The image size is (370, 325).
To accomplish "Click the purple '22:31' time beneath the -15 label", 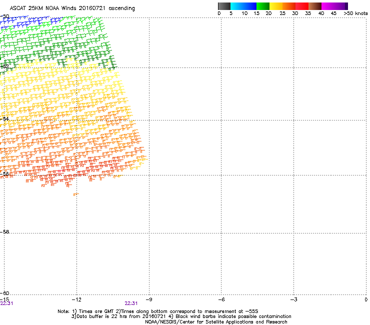I will 7,303.
